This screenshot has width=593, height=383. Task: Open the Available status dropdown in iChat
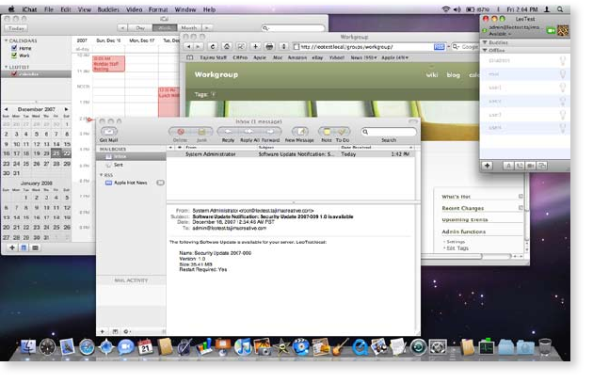click(502, 31)
